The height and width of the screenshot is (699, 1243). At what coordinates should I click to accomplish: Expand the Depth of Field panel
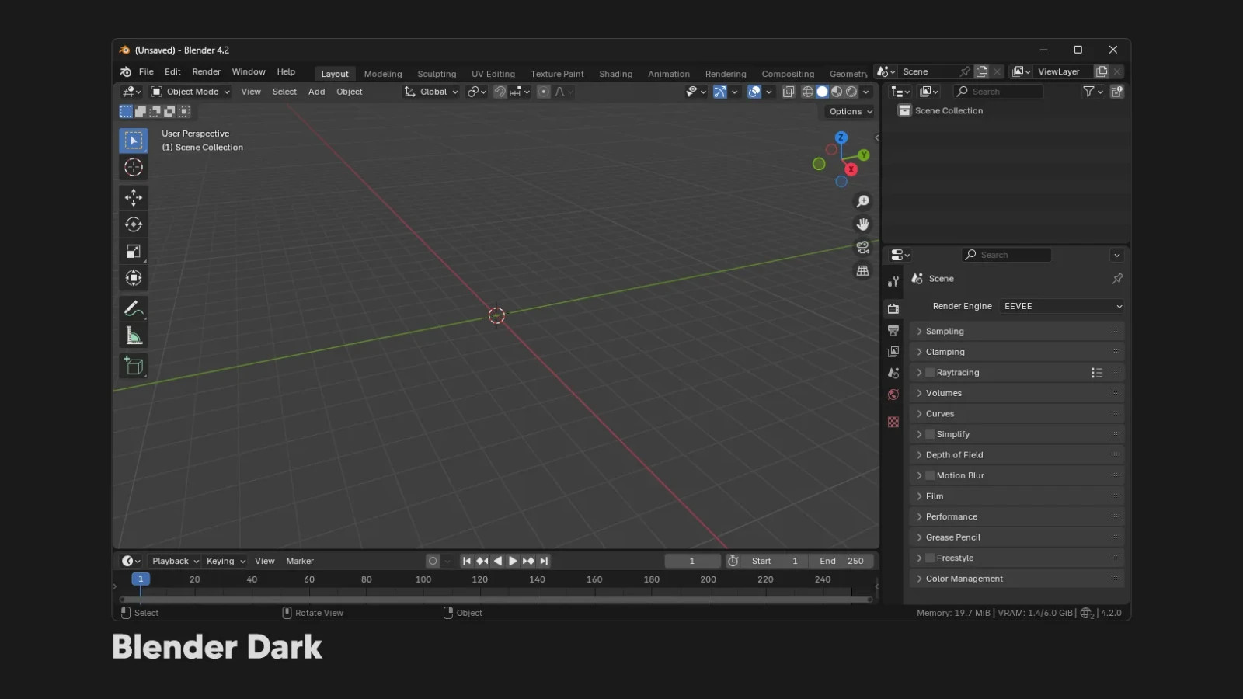tap(1016, 455)
